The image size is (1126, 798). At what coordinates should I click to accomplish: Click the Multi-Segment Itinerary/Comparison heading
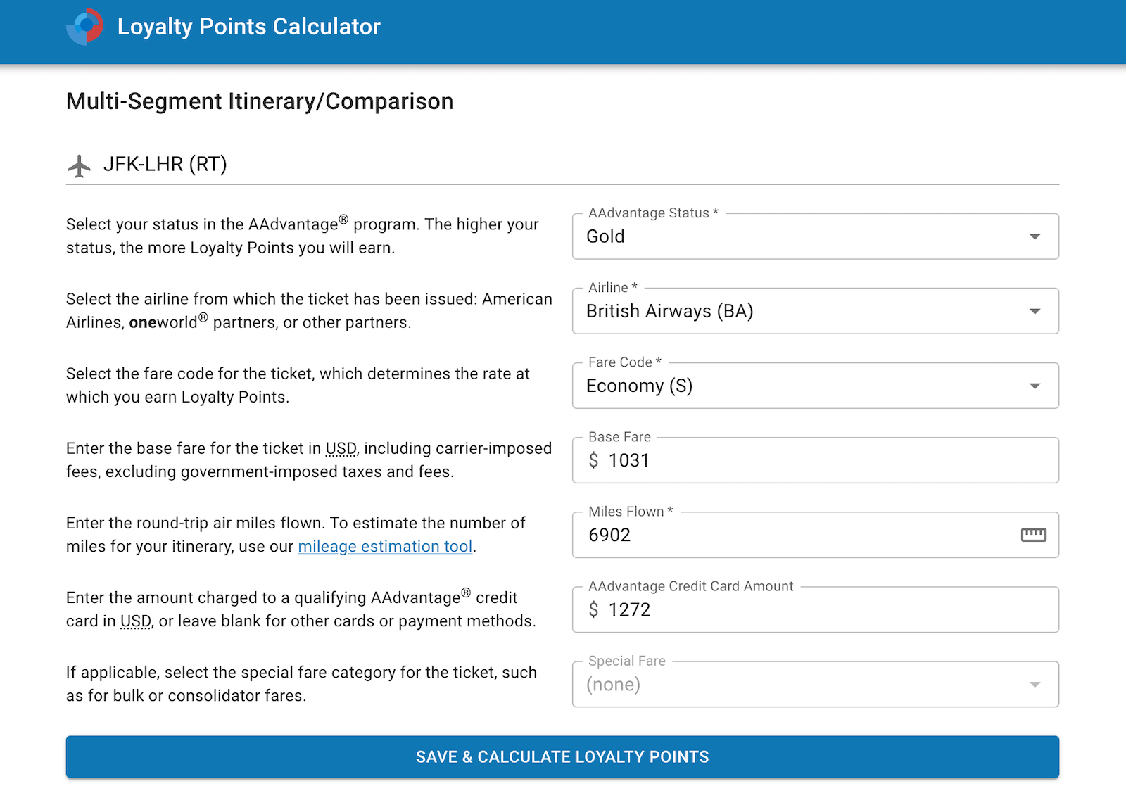pos(259,101)
